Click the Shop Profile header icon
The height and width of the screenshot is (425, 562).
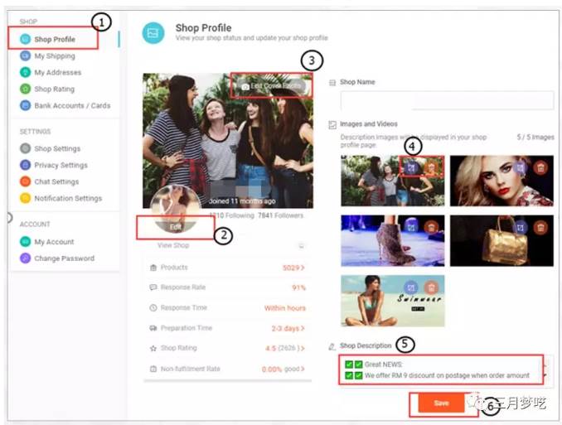click(x=153, y=32)
